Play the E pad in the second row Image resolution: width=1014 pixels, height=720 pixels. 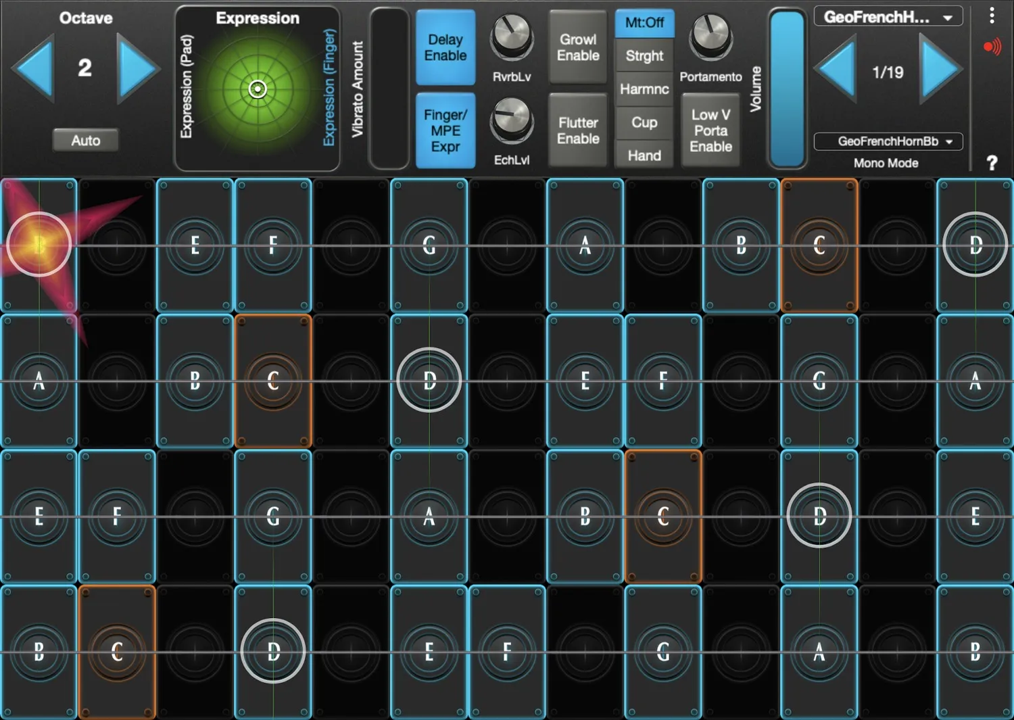(585, 381)
